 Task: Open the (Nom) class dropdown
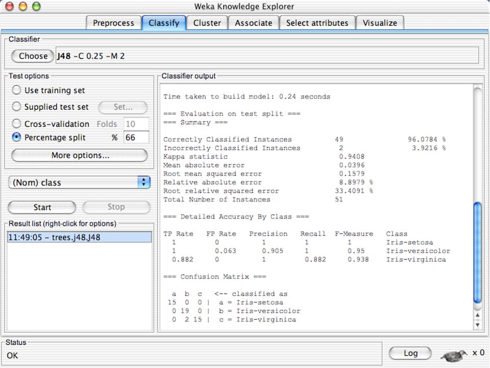80,182
